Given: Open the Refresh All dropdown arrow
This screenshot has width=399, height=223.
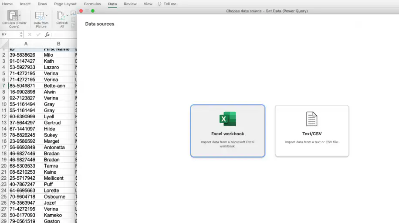Looking at the screenshot, I should tap(68, 15).
